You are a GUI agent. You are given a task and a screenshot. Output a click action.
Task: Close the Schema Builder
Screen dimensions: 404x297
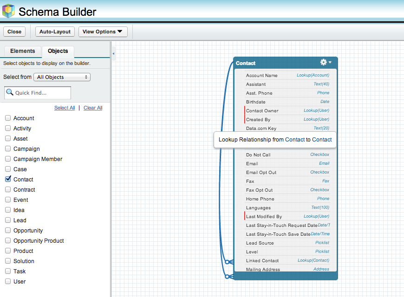(x=14, y=32)
